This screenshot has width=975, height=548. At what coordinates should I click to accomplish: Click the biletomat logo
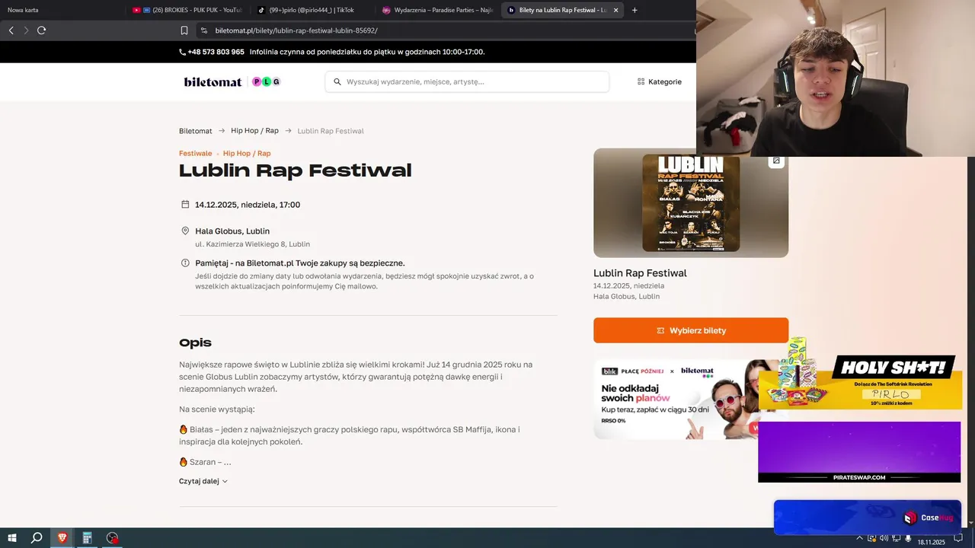(213, 81)
